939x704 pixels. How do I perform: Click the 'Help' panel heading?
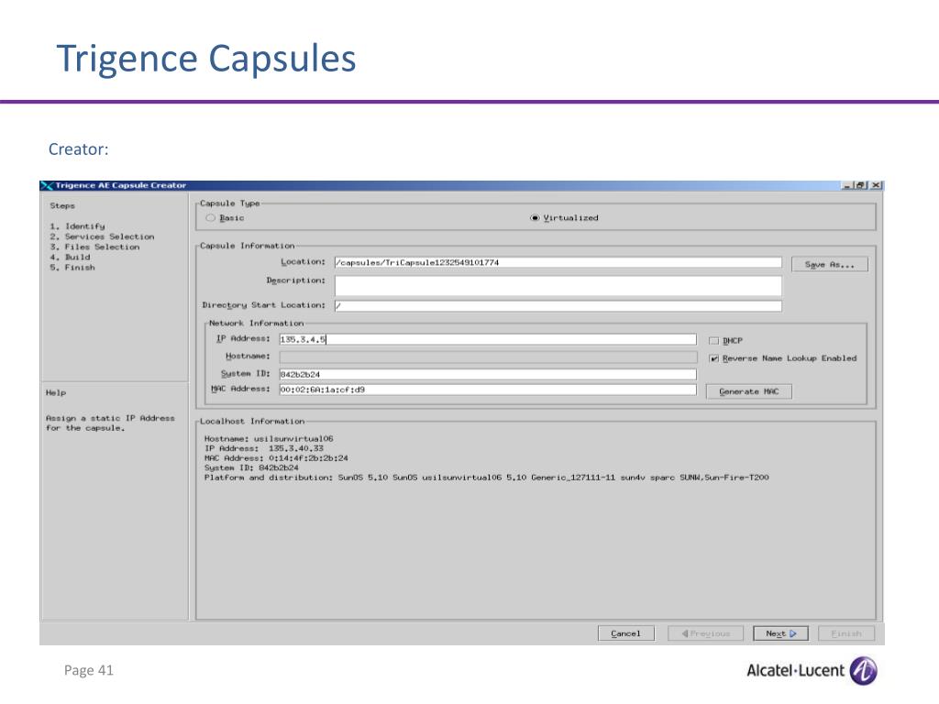[56, 392]
